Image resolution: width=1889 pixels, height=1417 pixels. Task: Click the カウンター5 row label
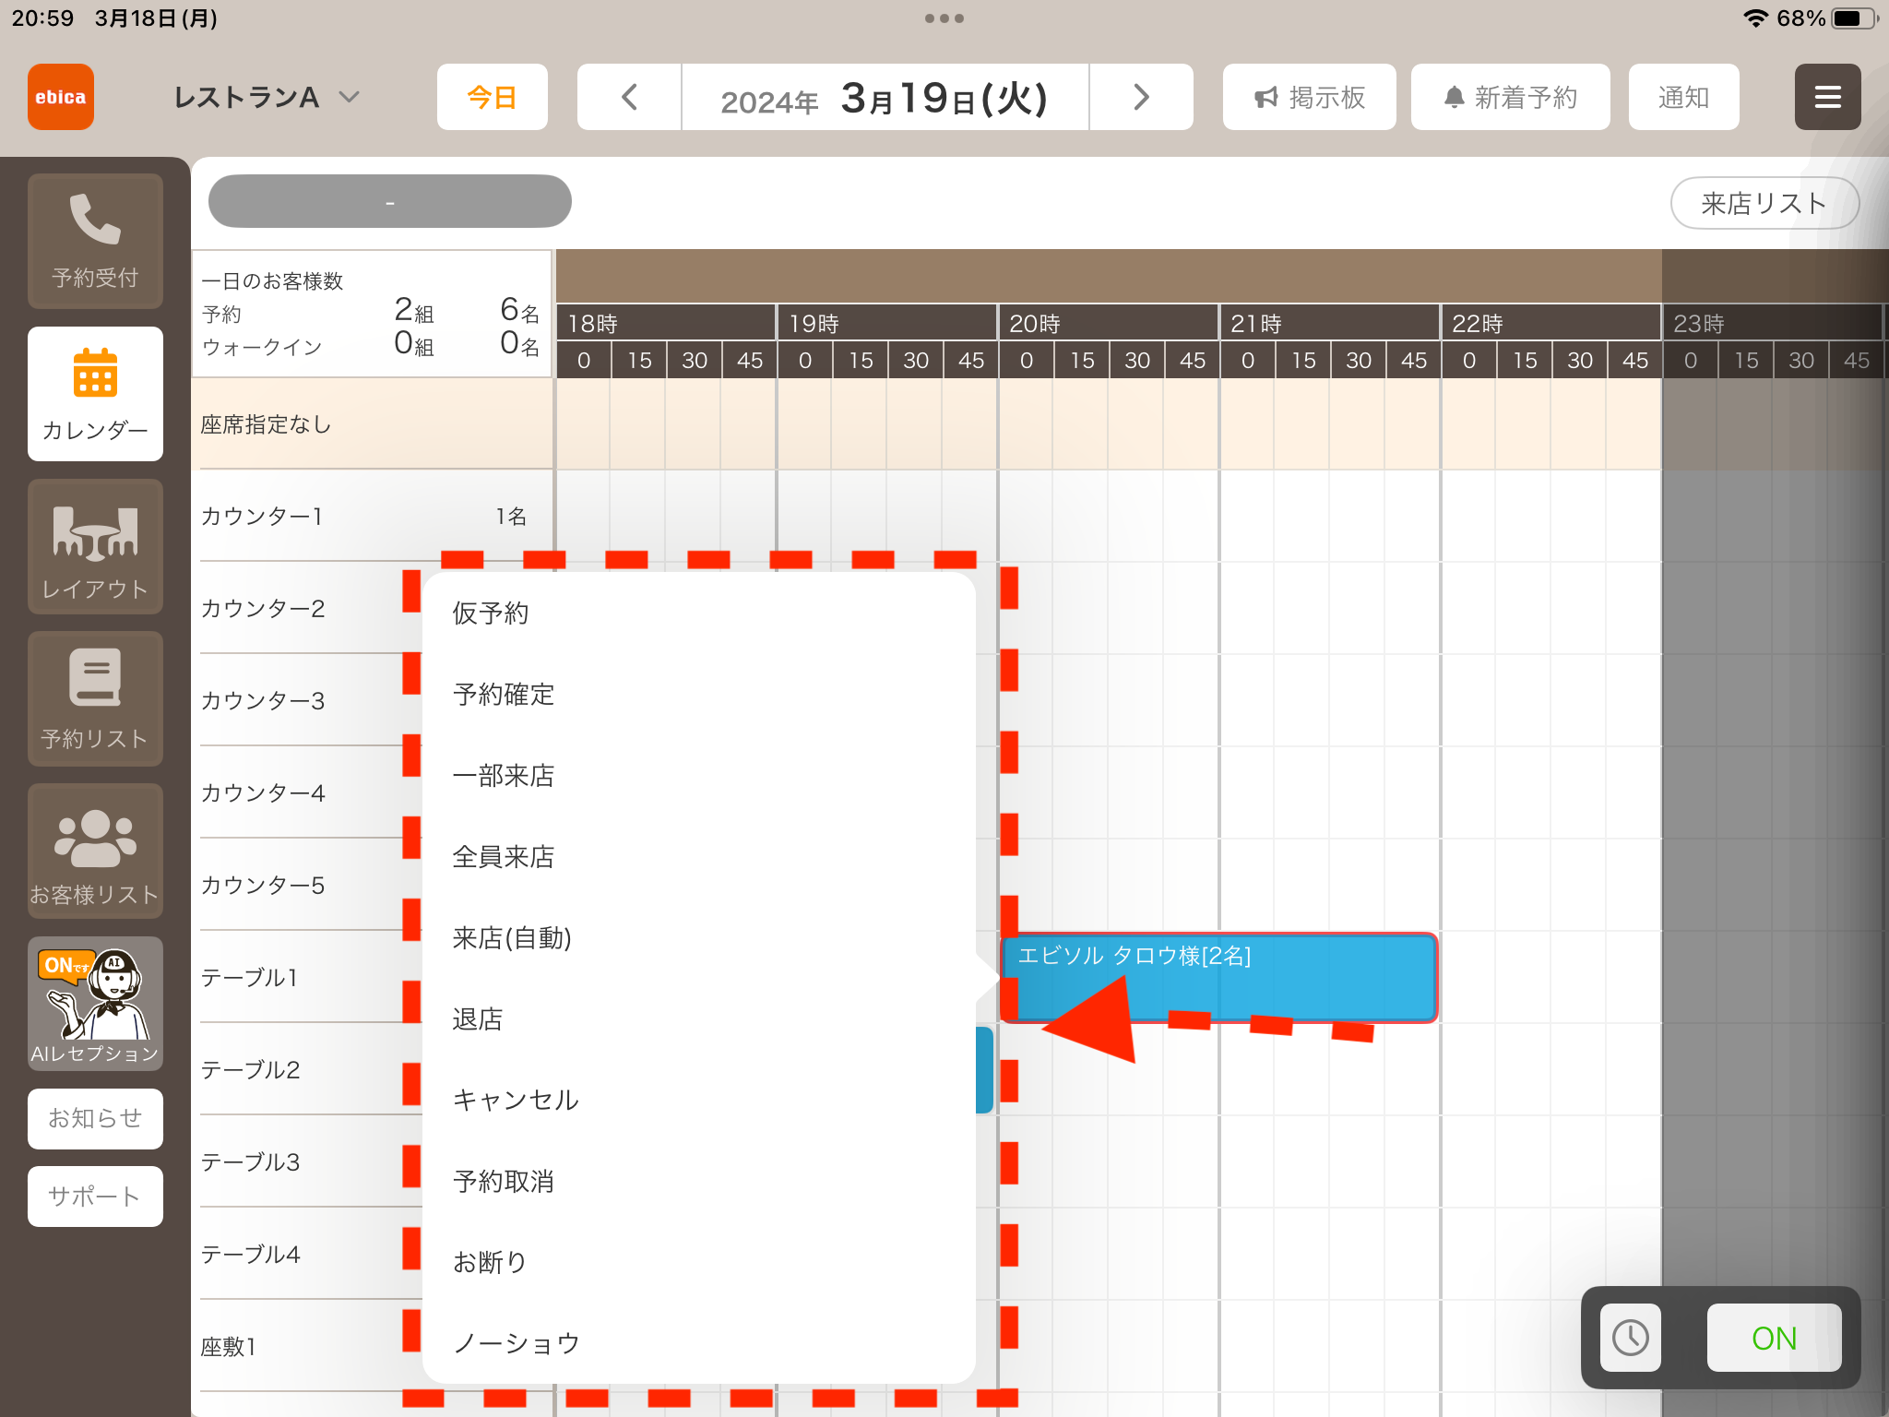(x=263, y=885)
